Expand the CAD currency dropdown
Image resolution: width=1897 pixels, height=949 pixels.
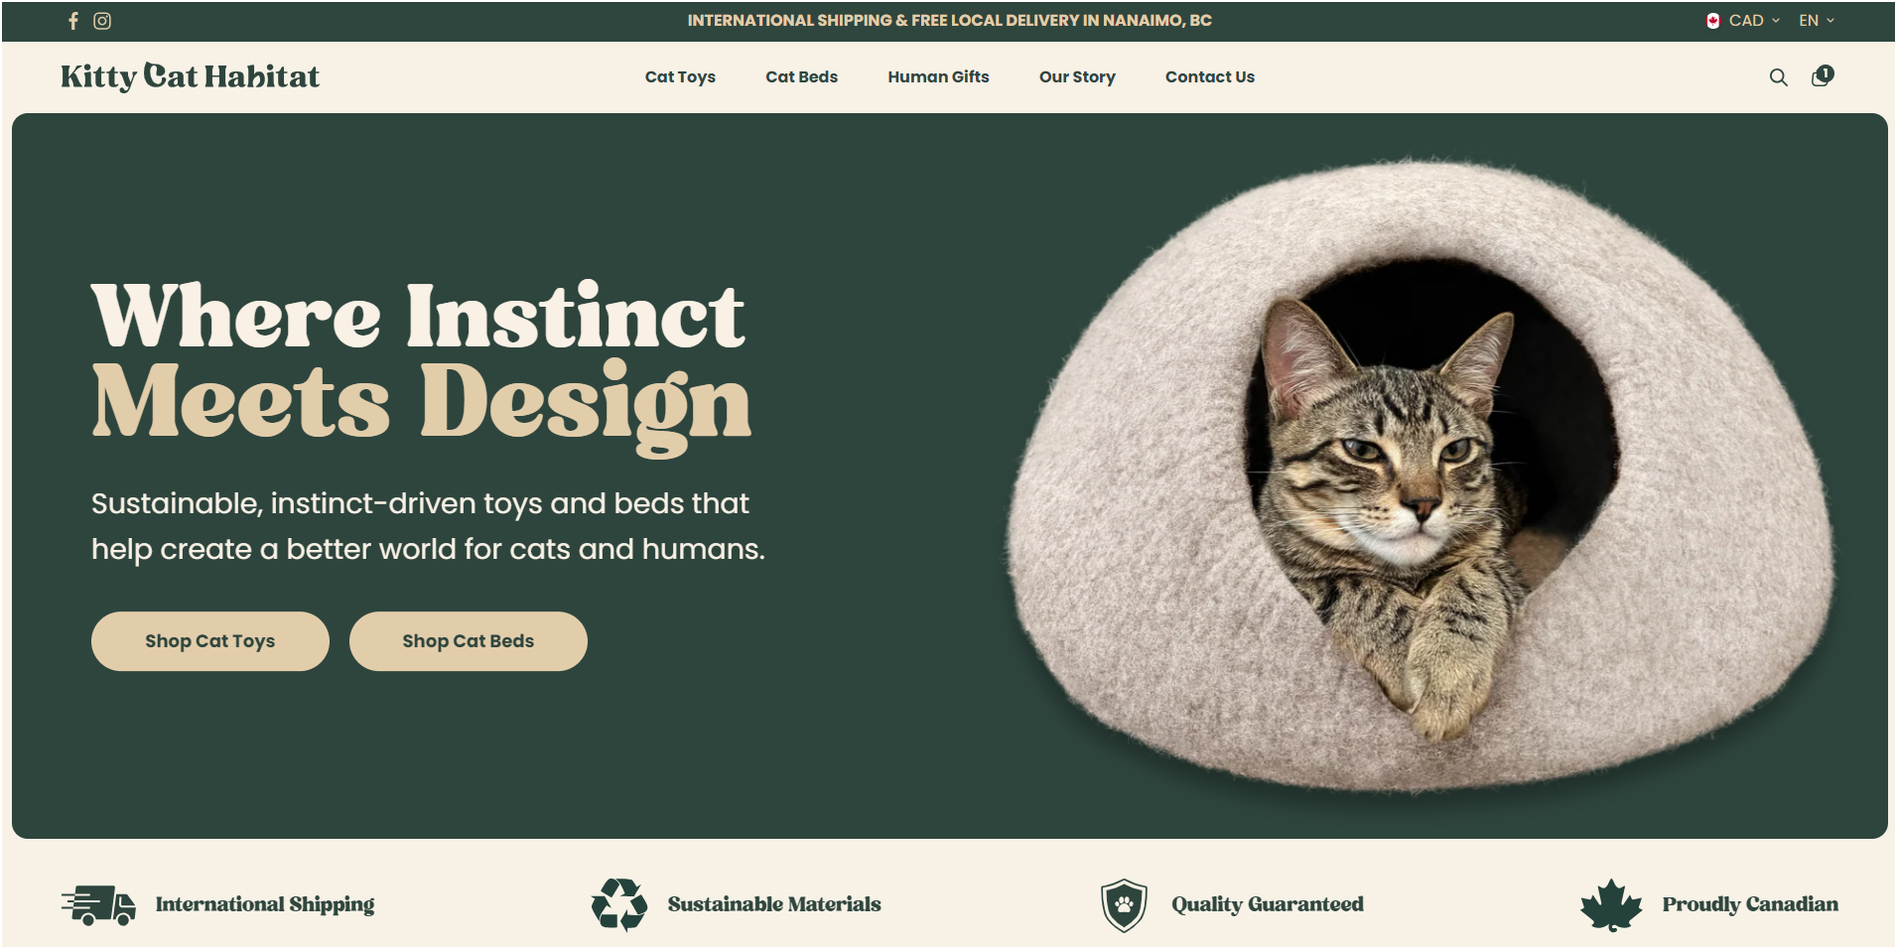(x=1753, y=21)
